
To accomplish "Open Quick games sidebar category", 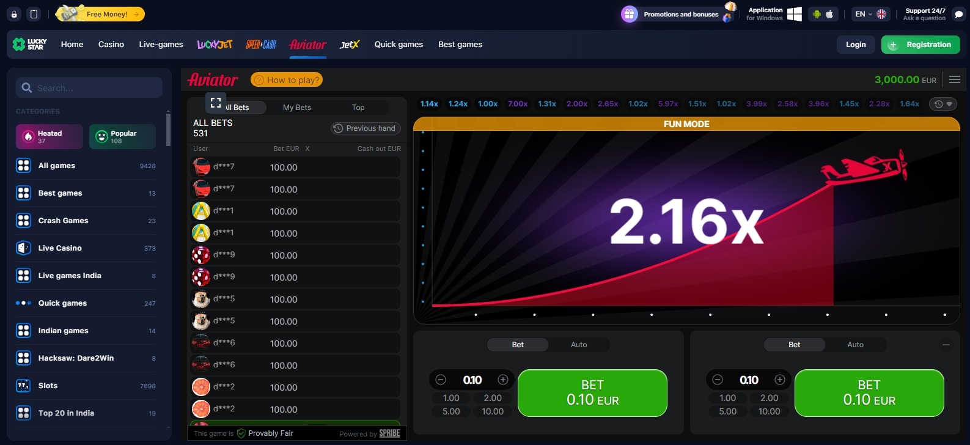I will click(x=86, y=303).
